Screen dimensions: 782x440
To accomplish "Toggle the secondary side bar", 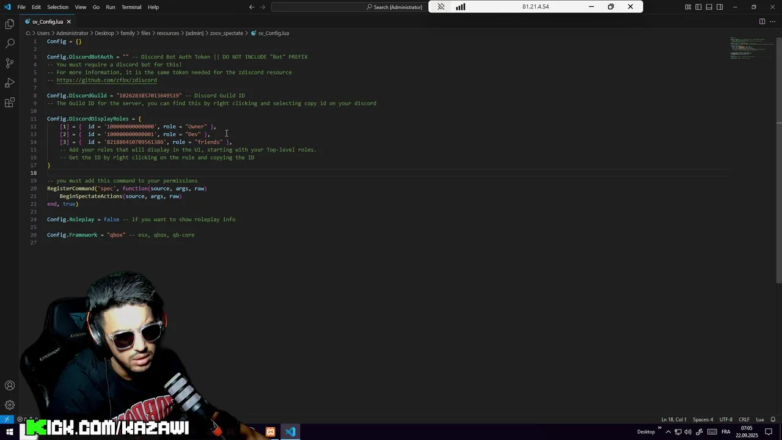I will click(x=720, y=7).
